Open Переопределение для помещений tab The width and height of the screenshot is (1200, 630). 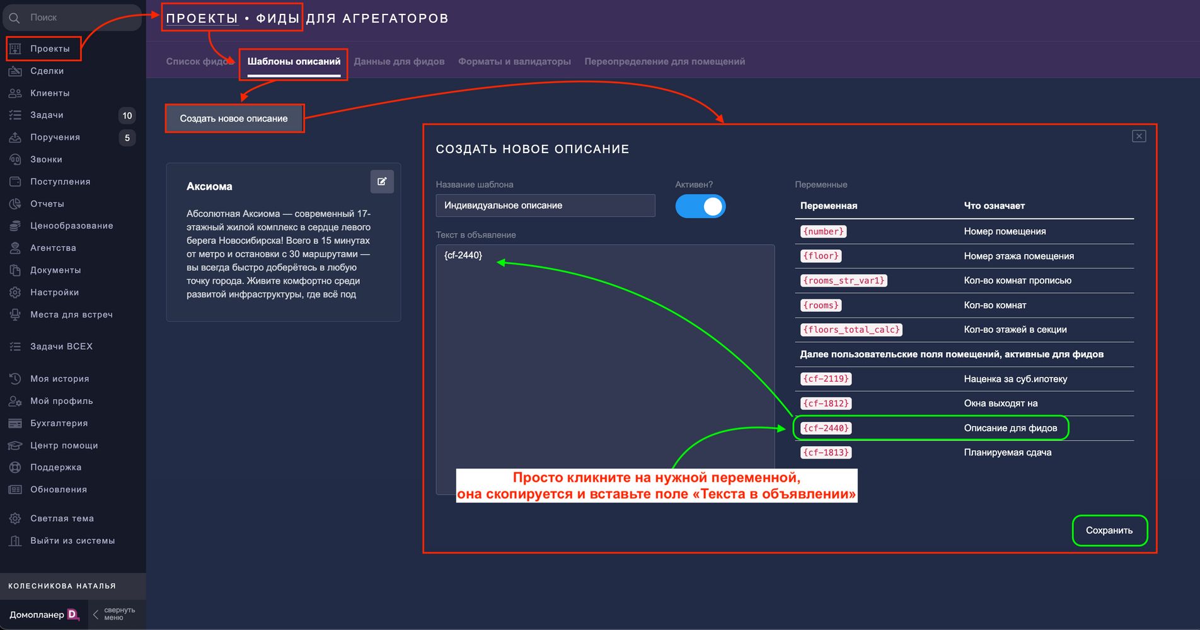[x=664, y=61]
